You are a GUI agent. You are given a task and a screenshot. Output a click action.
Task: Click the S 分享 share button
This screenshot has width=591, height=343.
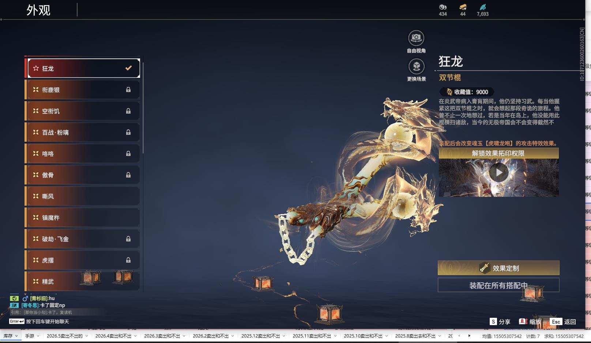(x=500, y=321)
